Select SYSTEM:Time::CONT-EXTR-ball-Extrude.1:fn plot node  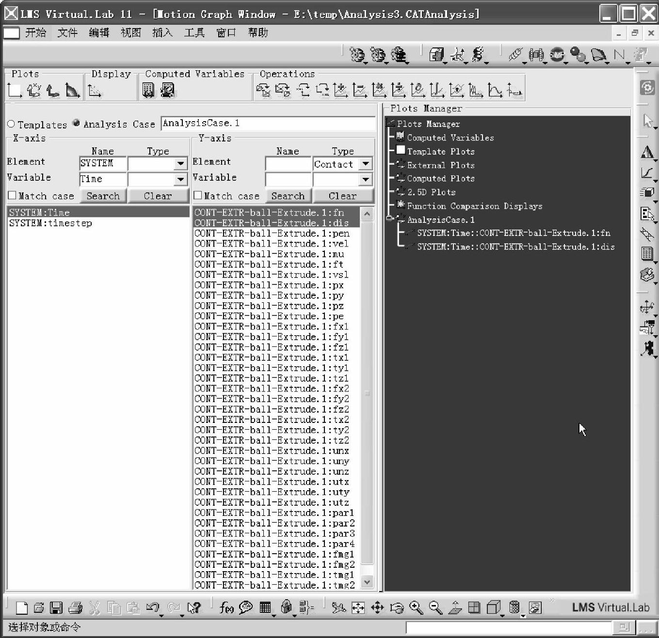[x=514, y=233]
